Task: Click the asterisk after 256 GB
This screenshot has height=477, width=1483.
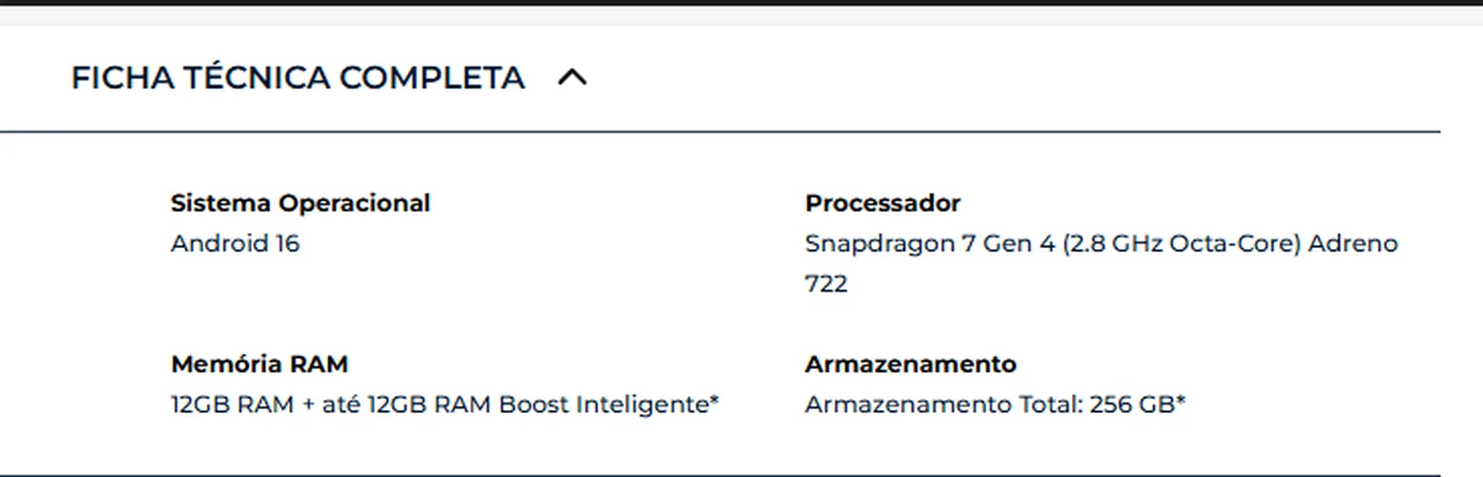Action: 1181,402
